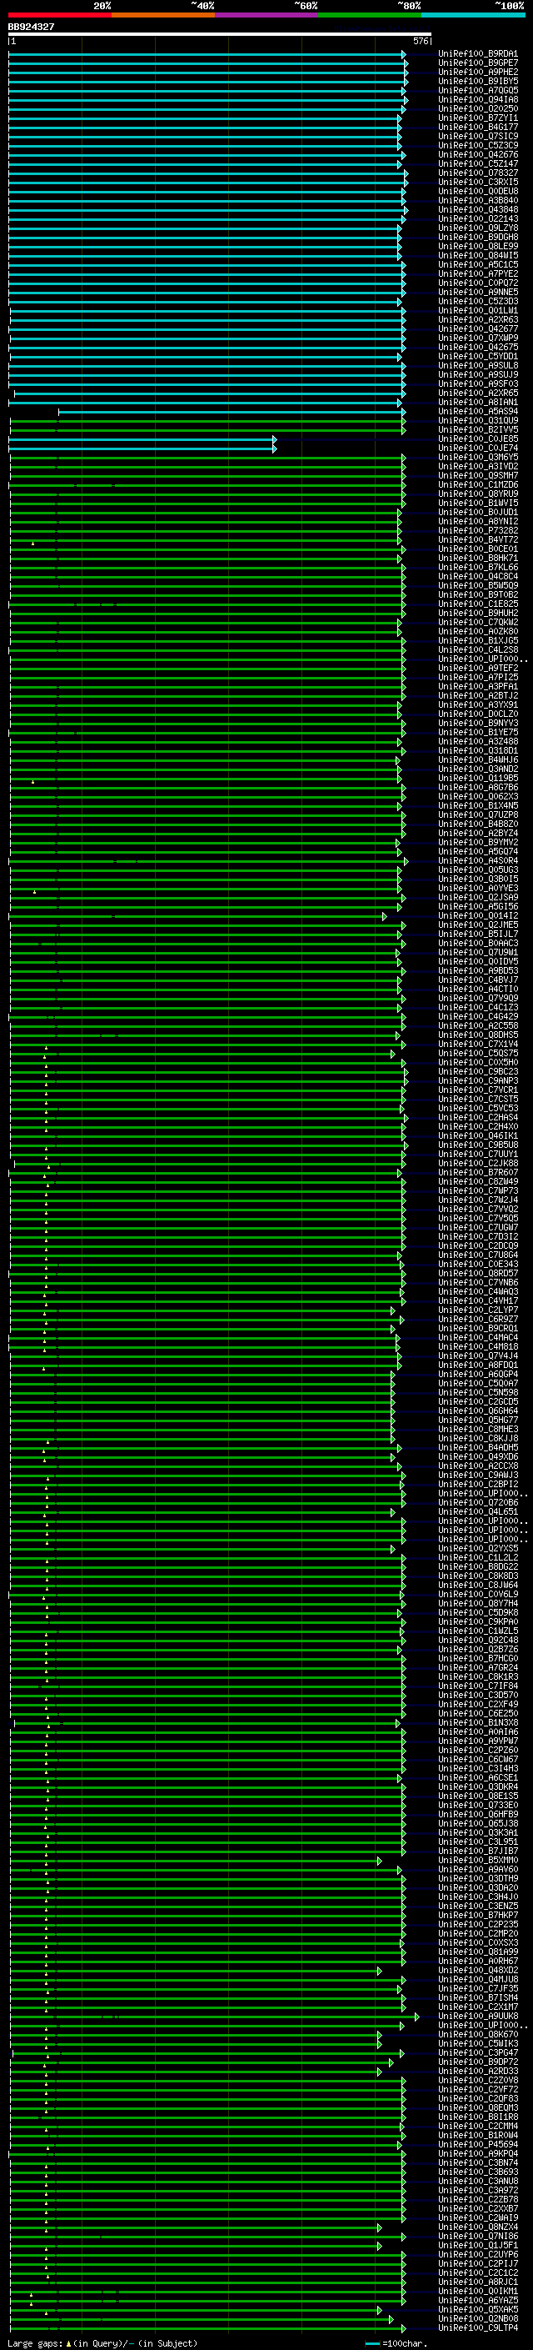533x2350 pixels.
Task: Select the label UniRef100_C0JE85
Action: click(478, 438)
